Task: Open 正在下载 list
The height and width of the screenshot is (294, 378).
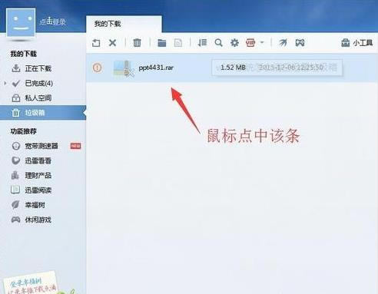Action: (38, 68)
